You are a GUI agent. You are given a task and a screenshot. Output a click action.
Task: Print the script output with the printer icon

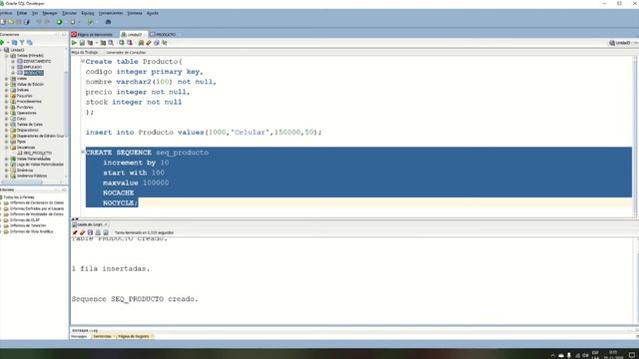pyautogui.click(x=98, y=232)
